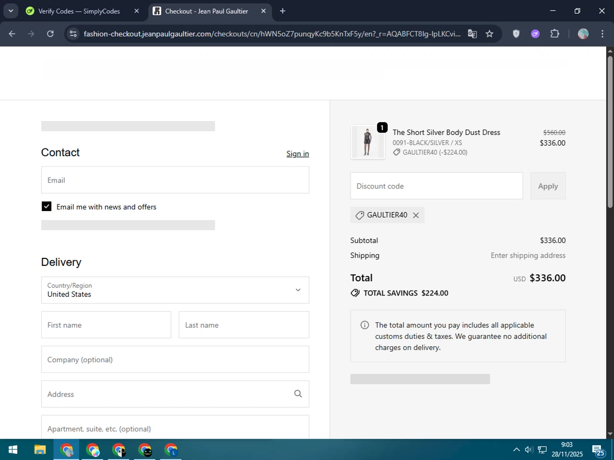
Task: Focus the Company optional field
Action: pos(175,359)
